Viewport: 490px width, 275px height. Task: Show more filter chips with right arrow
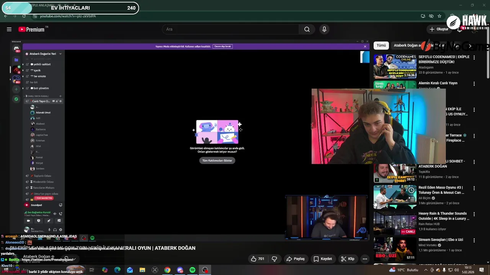click(470, 46)
